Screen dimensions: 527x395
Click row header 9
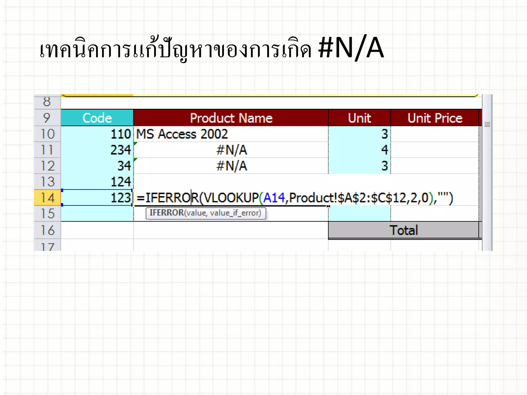tap(47, 118)
